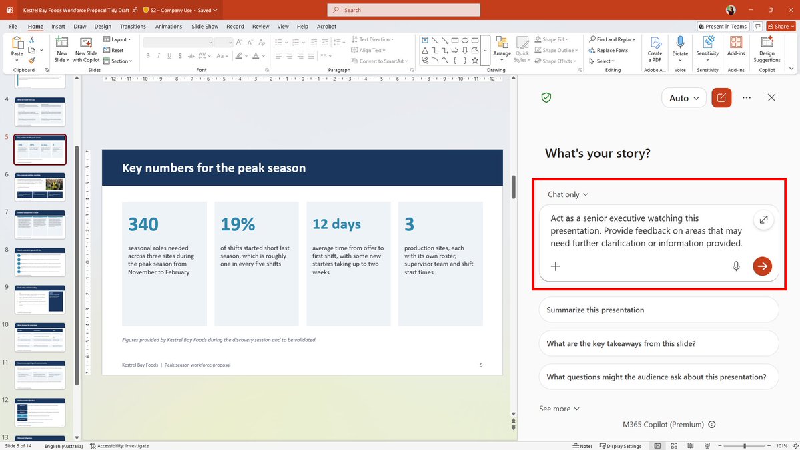Switch to Slide Sorter view in status bar
Viewport: 800px width, 450px height.
coord(674,446)
